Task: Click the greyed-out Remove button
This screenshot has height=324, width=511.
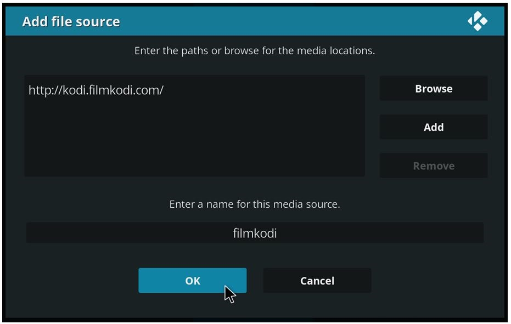Action: pyautogui.click(x=434, y=166)
